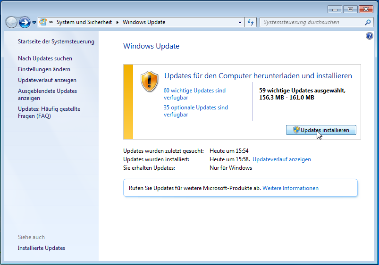
Task: Click the text 59 wichtige Updates ausgewählt
Action: coord(302,91)
